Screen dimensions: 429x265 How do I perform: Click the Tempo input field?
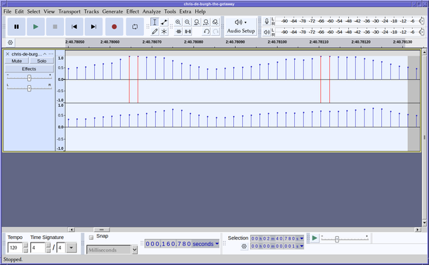15,247
